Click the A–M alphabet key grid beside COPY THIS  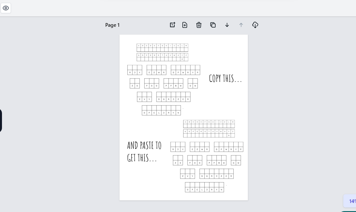pyautogui.click(x=162, y=48)
